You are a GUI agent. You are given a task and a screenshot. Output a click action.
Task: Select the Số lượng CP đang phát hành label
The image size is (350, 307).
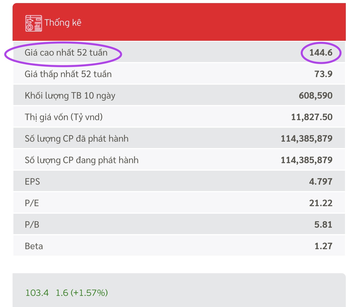(x=81, y=160)
